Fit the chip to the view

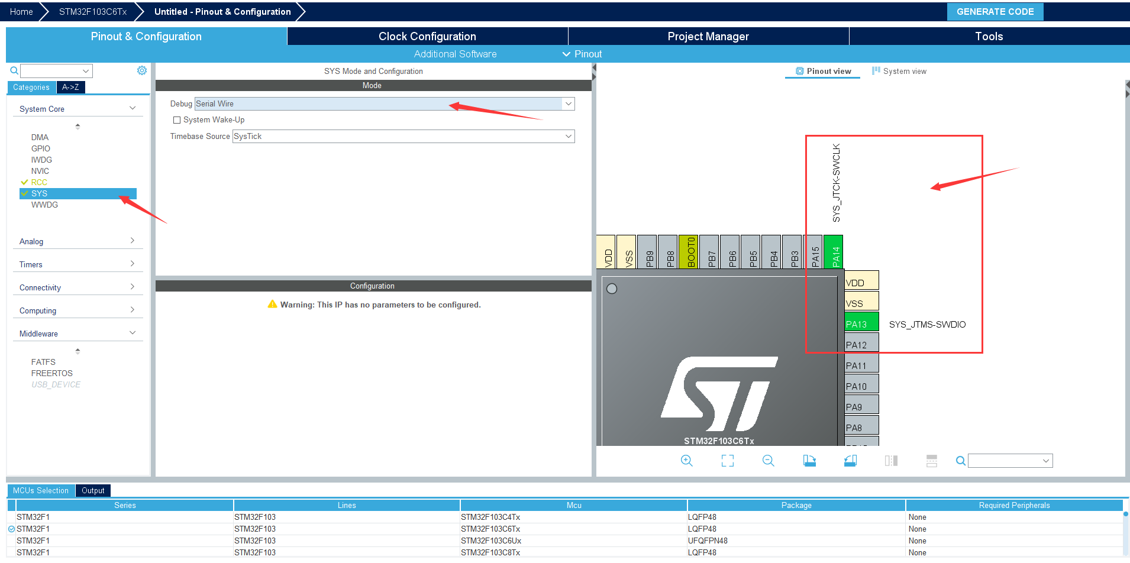728,461
